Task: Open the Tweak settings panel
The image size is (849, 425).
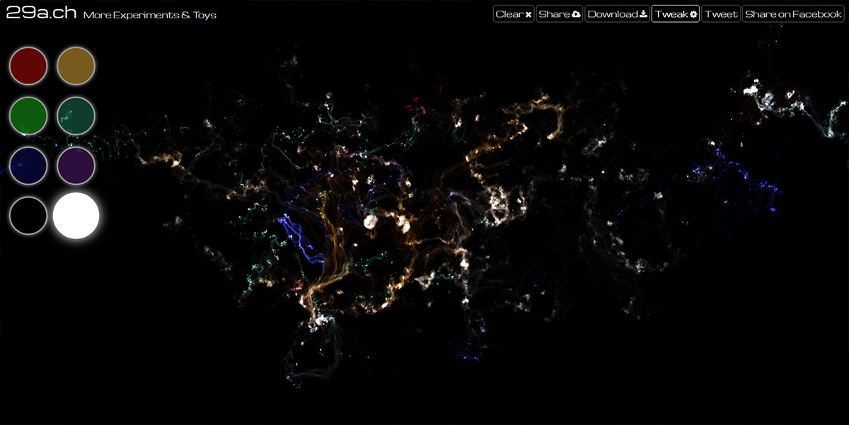Action: pyautogui.click(x=676, y=14)
